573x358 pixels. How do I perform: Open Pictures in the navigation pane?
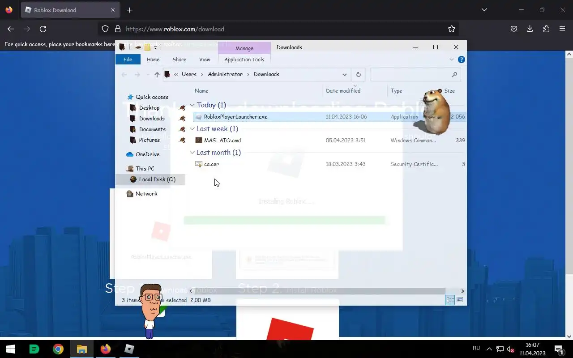tap(149, 140)
